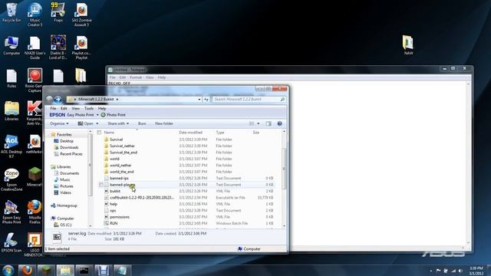Open the Recycle Bin desktop icon
Viewport: 491px width, 276px height.
(x=12, y=13)
